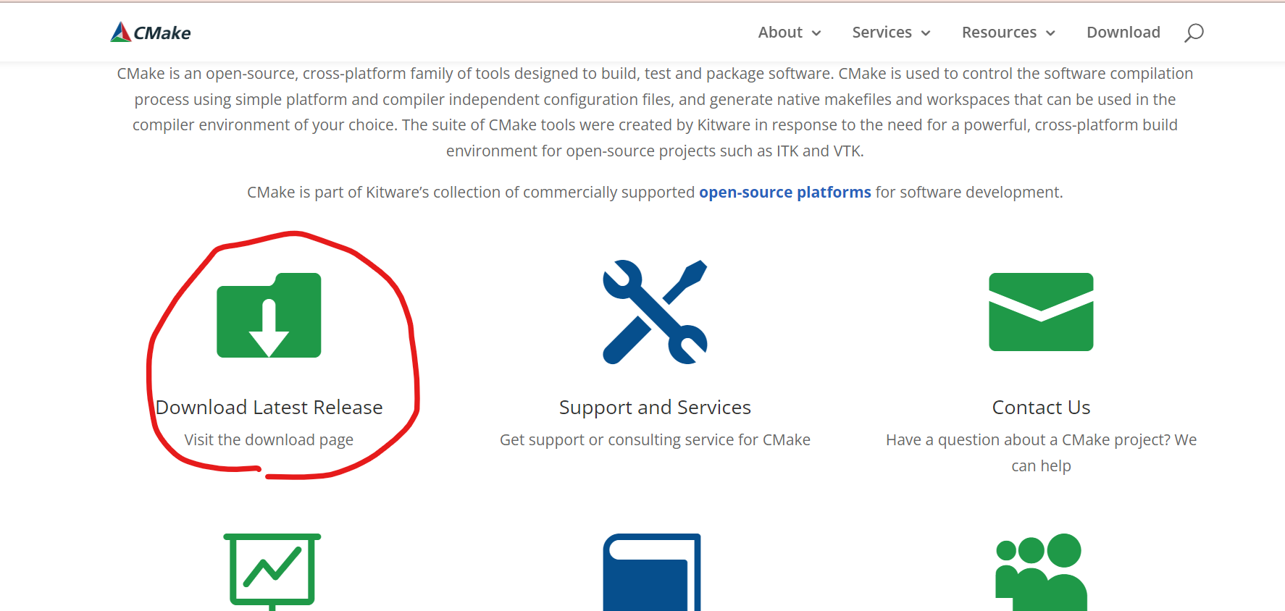This screenshot has height=611, width=1285.
Task: Follow the open-source platforms link
Action: (785, 192)
